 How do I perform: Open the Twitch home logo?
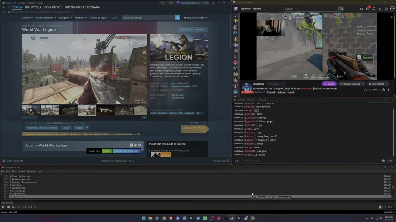(236, 9)
